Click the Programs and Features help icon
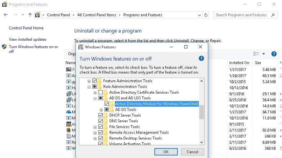 (x=274, y=54)
